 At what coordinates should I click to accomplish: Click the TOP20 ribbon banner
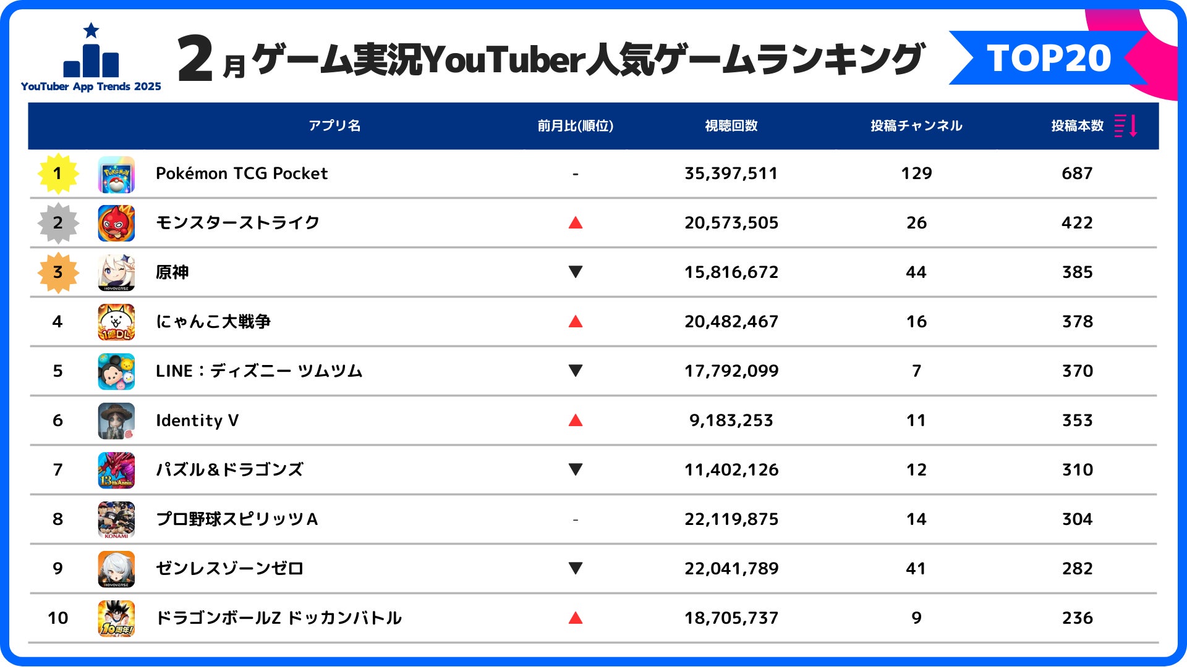(1049, 58)
